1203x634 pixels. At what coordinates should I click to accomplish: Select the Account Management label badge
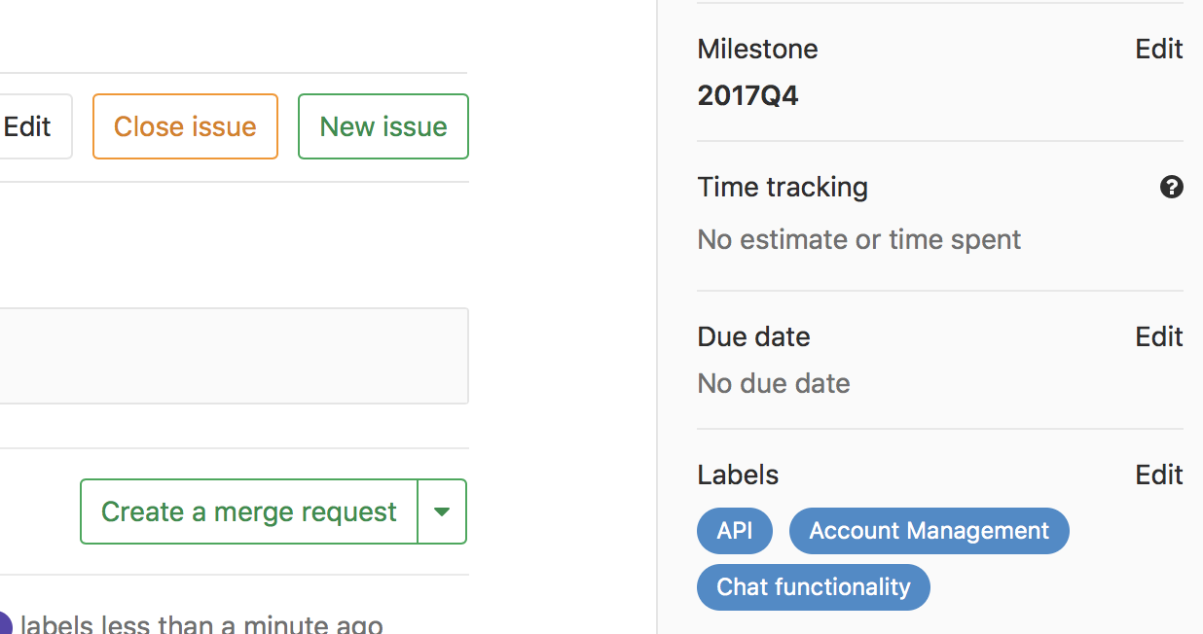point(929,531)
